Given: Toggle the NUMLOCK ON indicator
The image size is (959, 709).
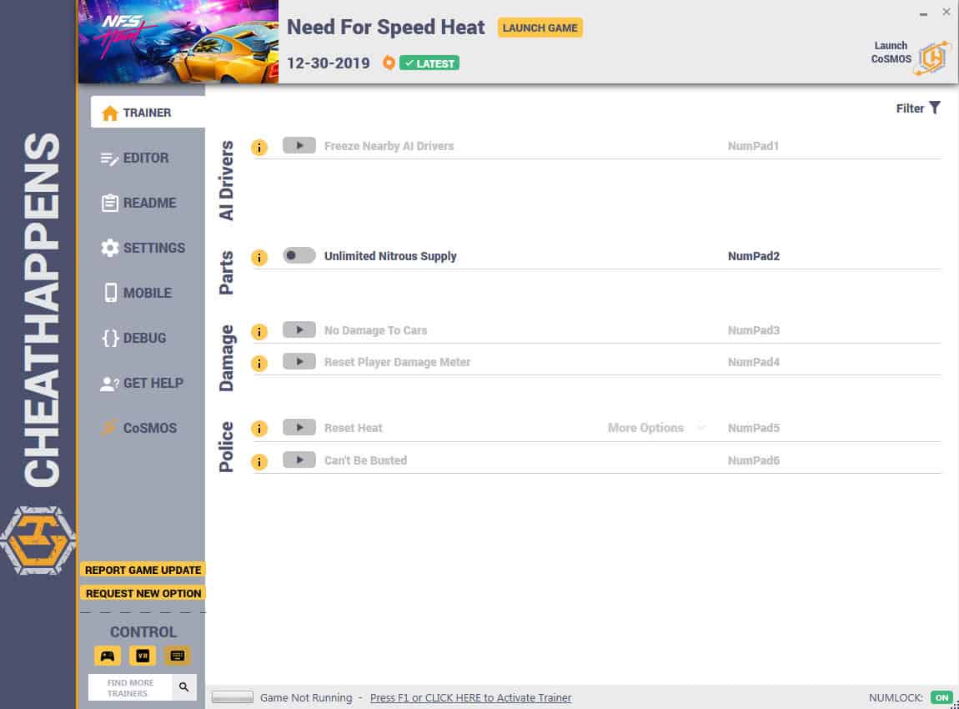Looking at the screenshot, I should [941, 697].
